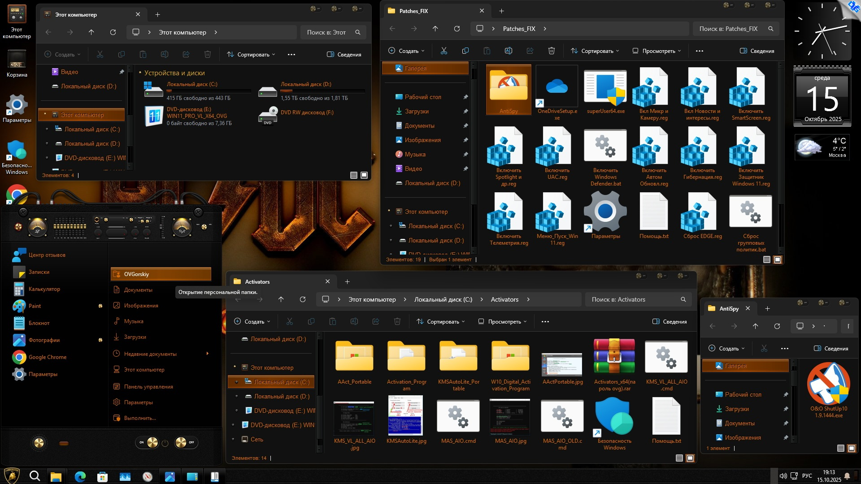Toggle the ON knob in start menu

pos(152,443)
